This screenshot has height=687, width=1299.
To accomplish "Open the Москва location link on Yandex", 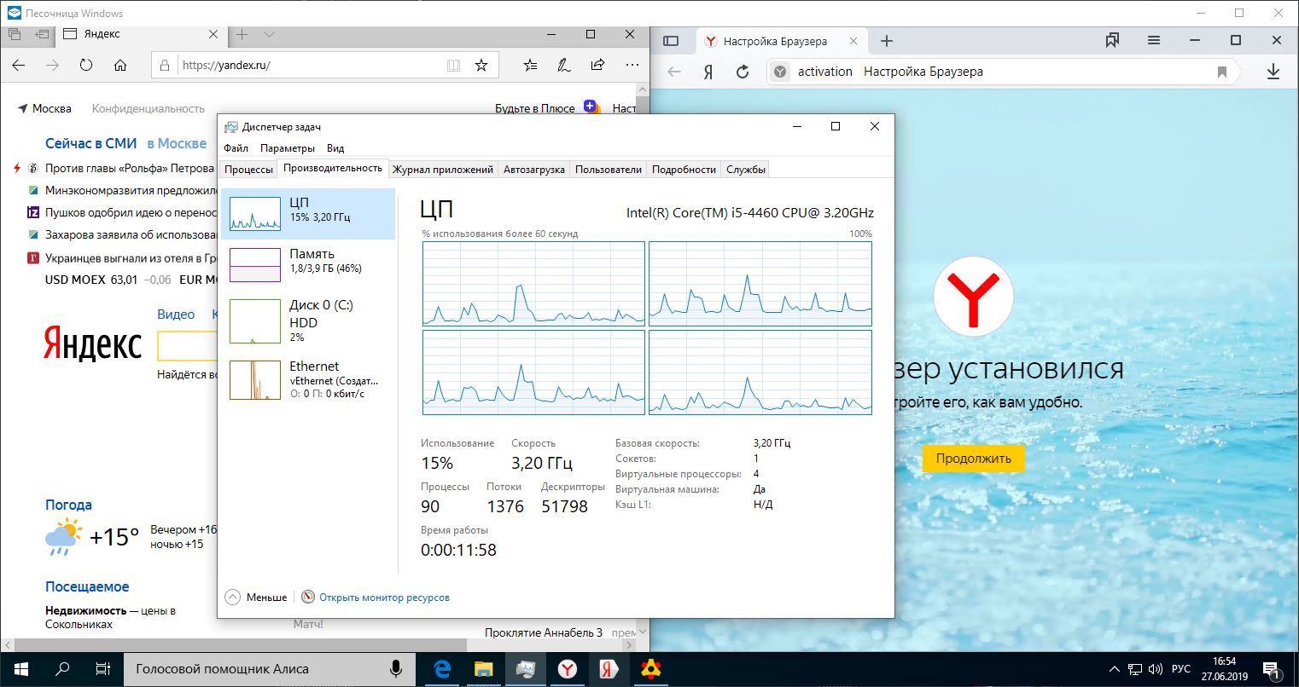I will (x=45, y=108).
